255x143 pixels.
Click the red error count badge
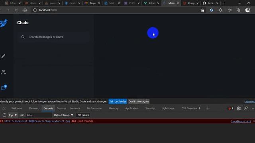pos(231,108)
